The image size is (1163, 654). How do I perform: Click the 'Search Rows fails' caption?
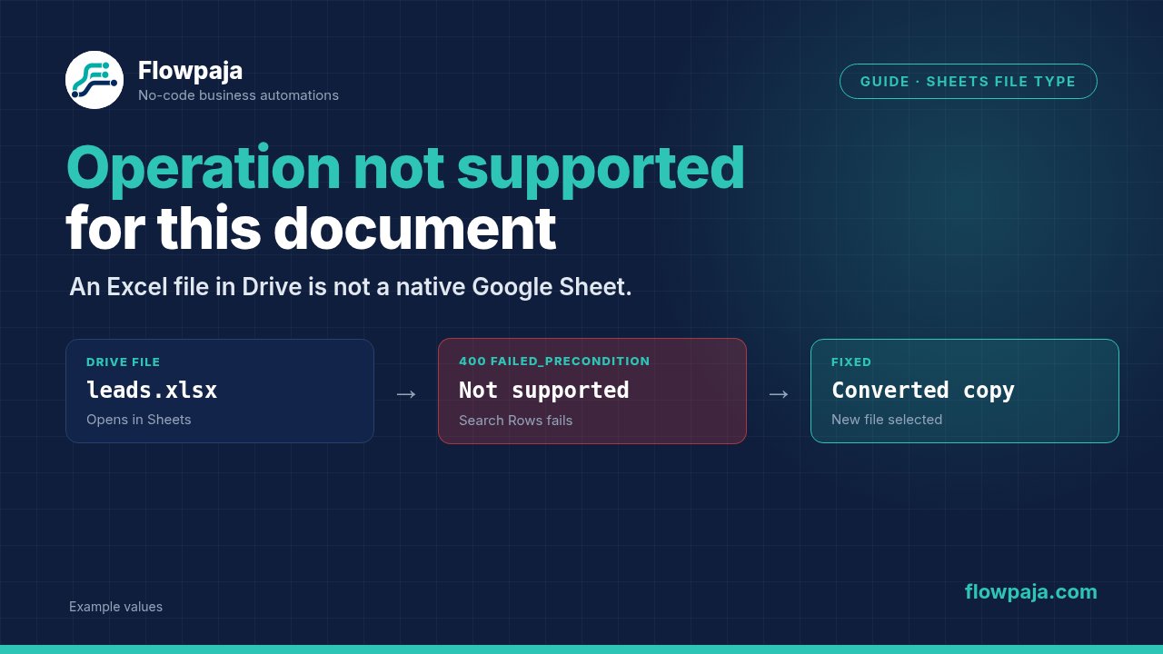click(x=516, y=421)
